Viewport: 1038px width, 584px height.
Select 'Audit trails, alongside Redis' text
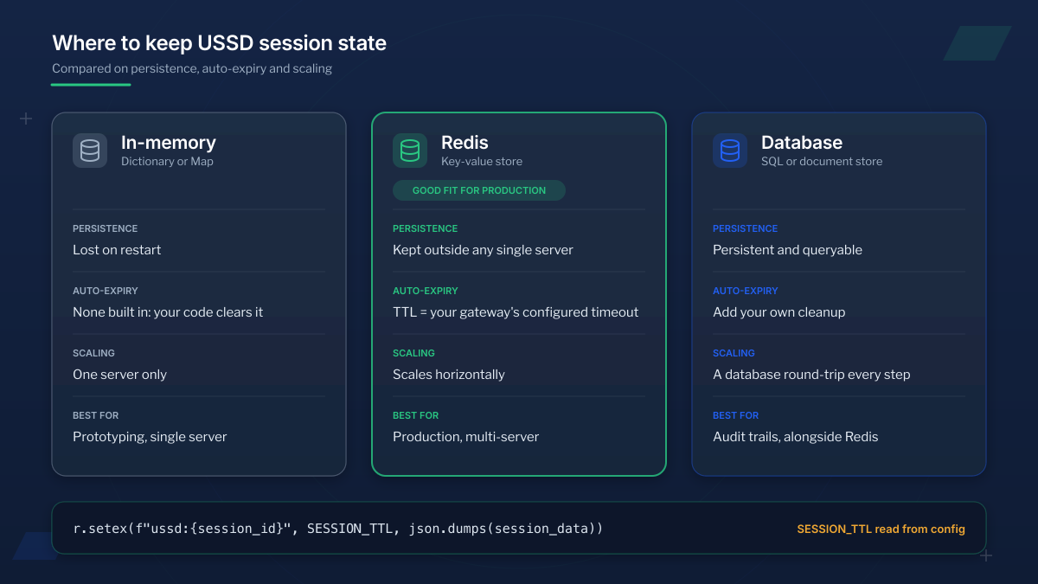pyautogui.click(x=795, y=437)
